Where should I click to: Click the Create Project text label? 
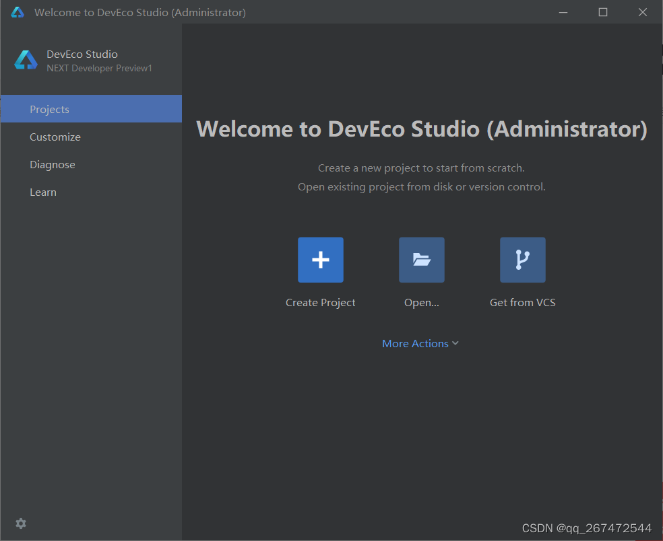(321, 302)
